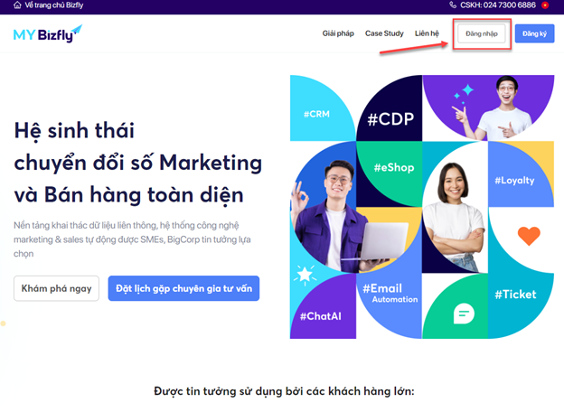This screenshot has height=412, width=564.
Task: Click the sparkle stars beside pointing man
Action: (x=464, y=93)
